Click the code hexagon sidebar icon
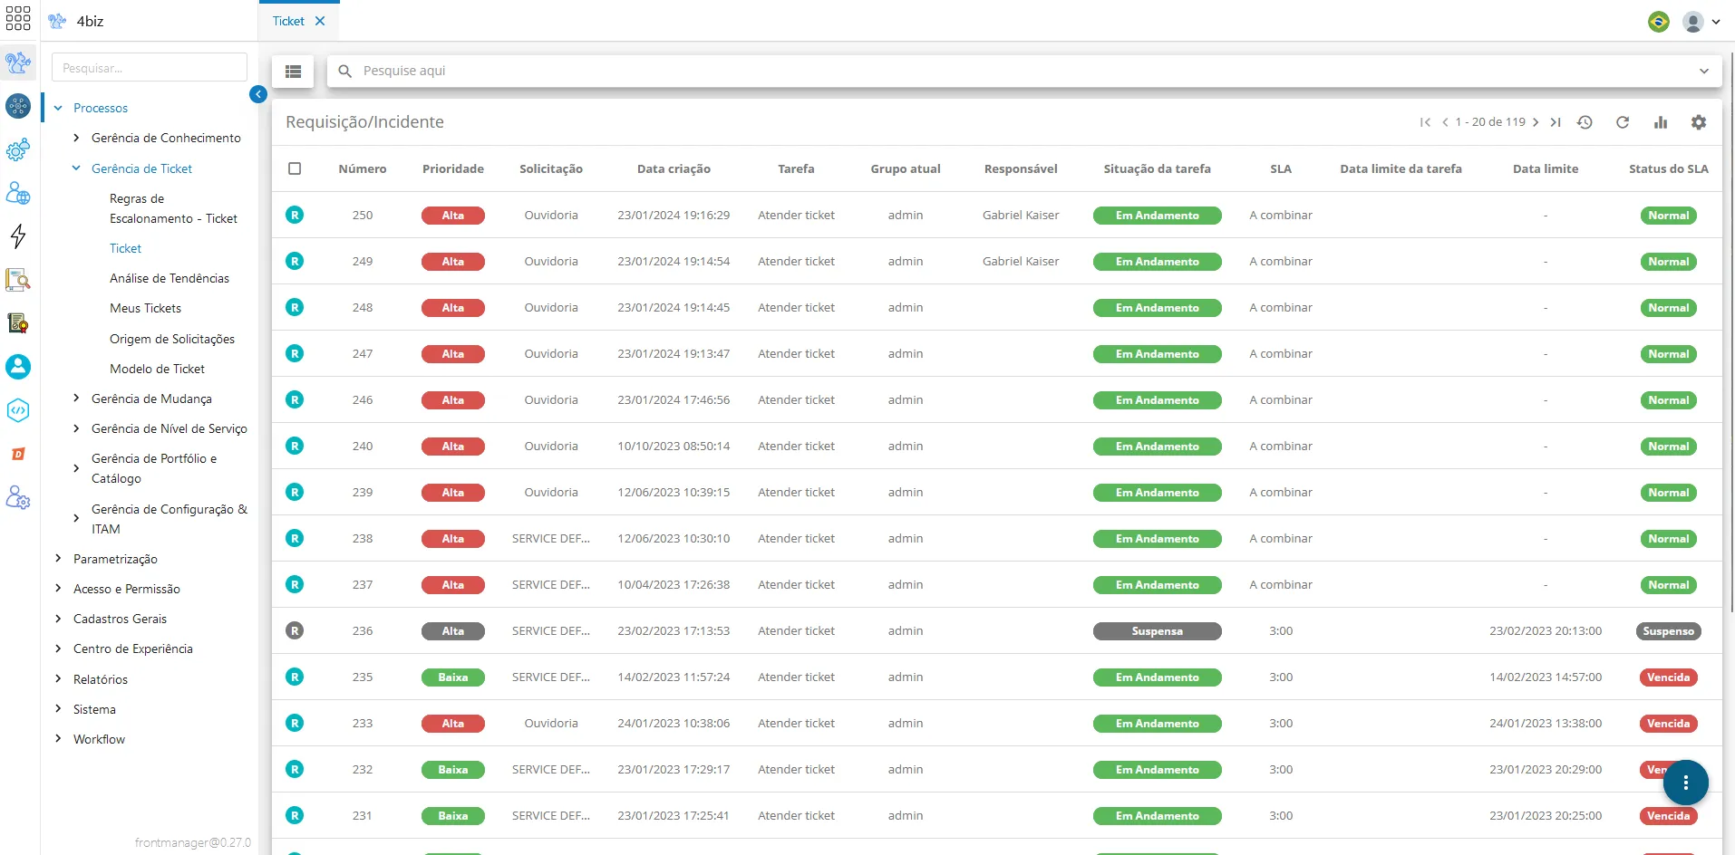Image resolution: width=1735 pixels, height=855 pixels. (18, 410)
